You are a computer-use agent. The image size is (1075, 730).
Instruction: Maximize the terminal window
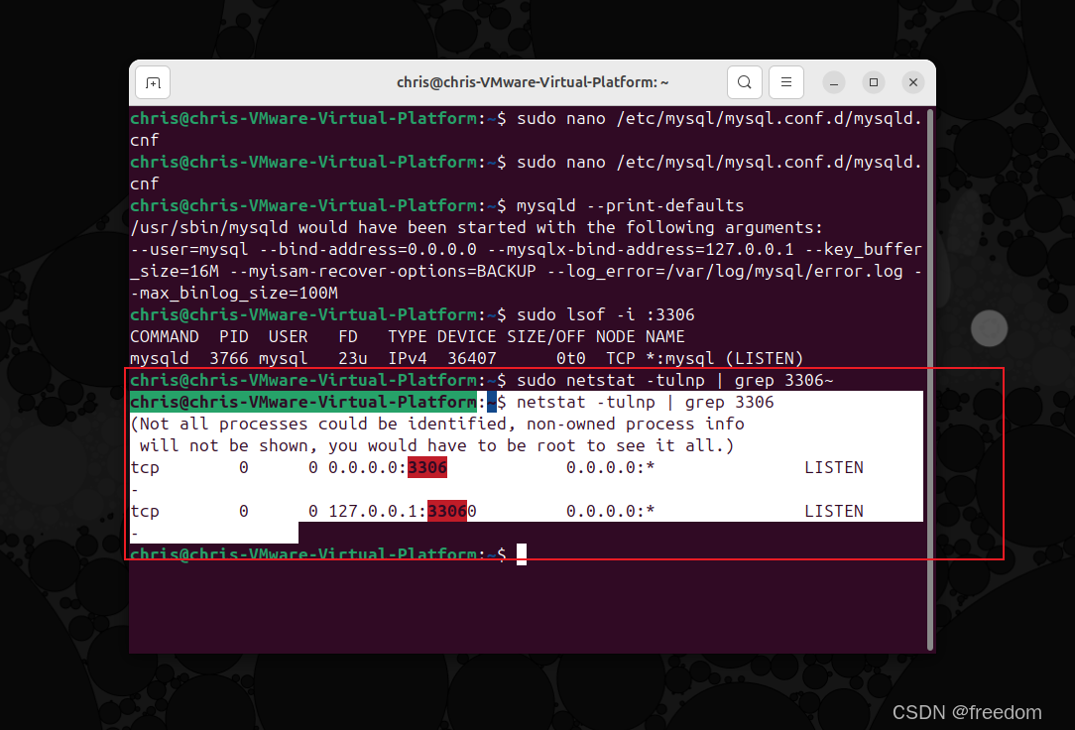874,82
